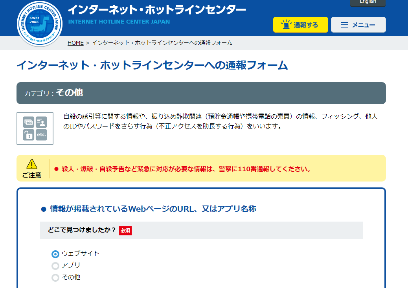This screenshot has height=288, width=408.
Task: Click the red 110番通報 warning text
Action: (186, 169)
